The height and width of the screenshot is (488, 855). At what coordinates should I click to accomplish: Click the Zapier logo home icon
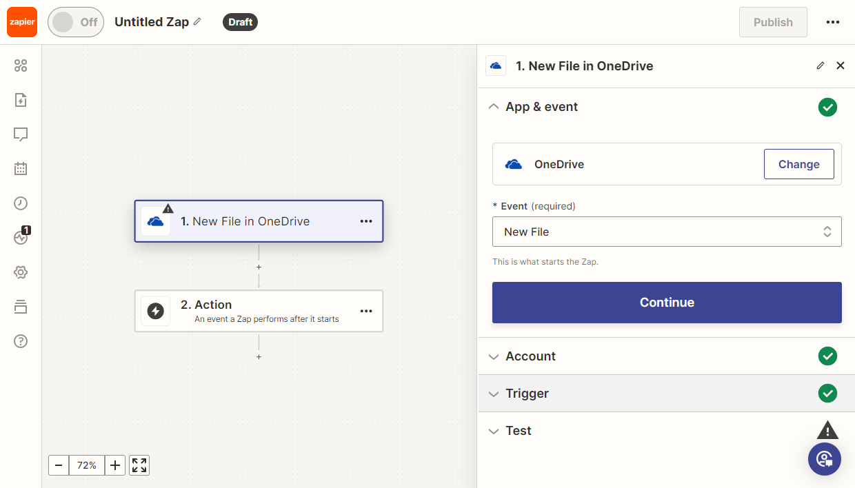22,22
